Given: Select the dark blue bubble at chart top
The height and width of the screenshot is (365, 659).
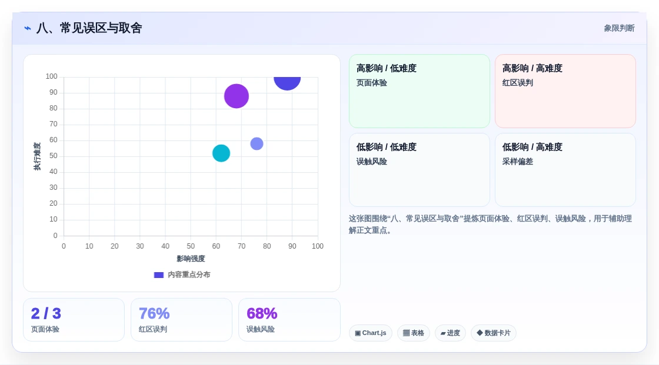Looking at the screenshot, I should 287,83.
